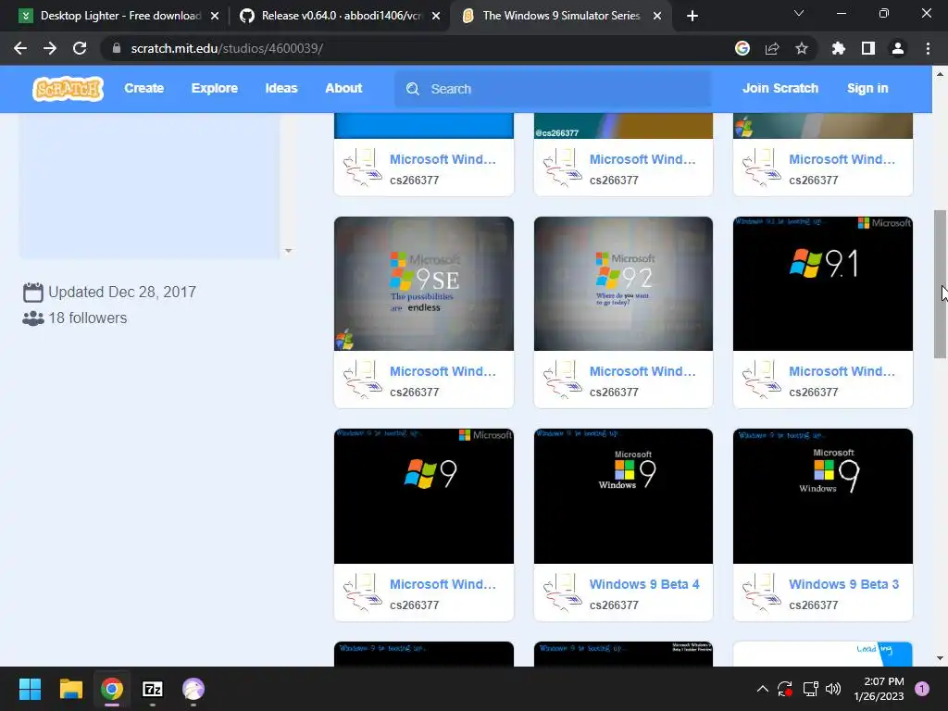
Task: Click the page scrollbar down arrow
Action: [940, 658]
